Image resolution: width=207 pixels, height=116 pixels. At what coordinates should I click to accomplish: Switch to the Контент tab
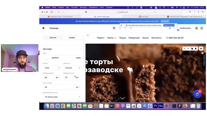pos(53,38)
